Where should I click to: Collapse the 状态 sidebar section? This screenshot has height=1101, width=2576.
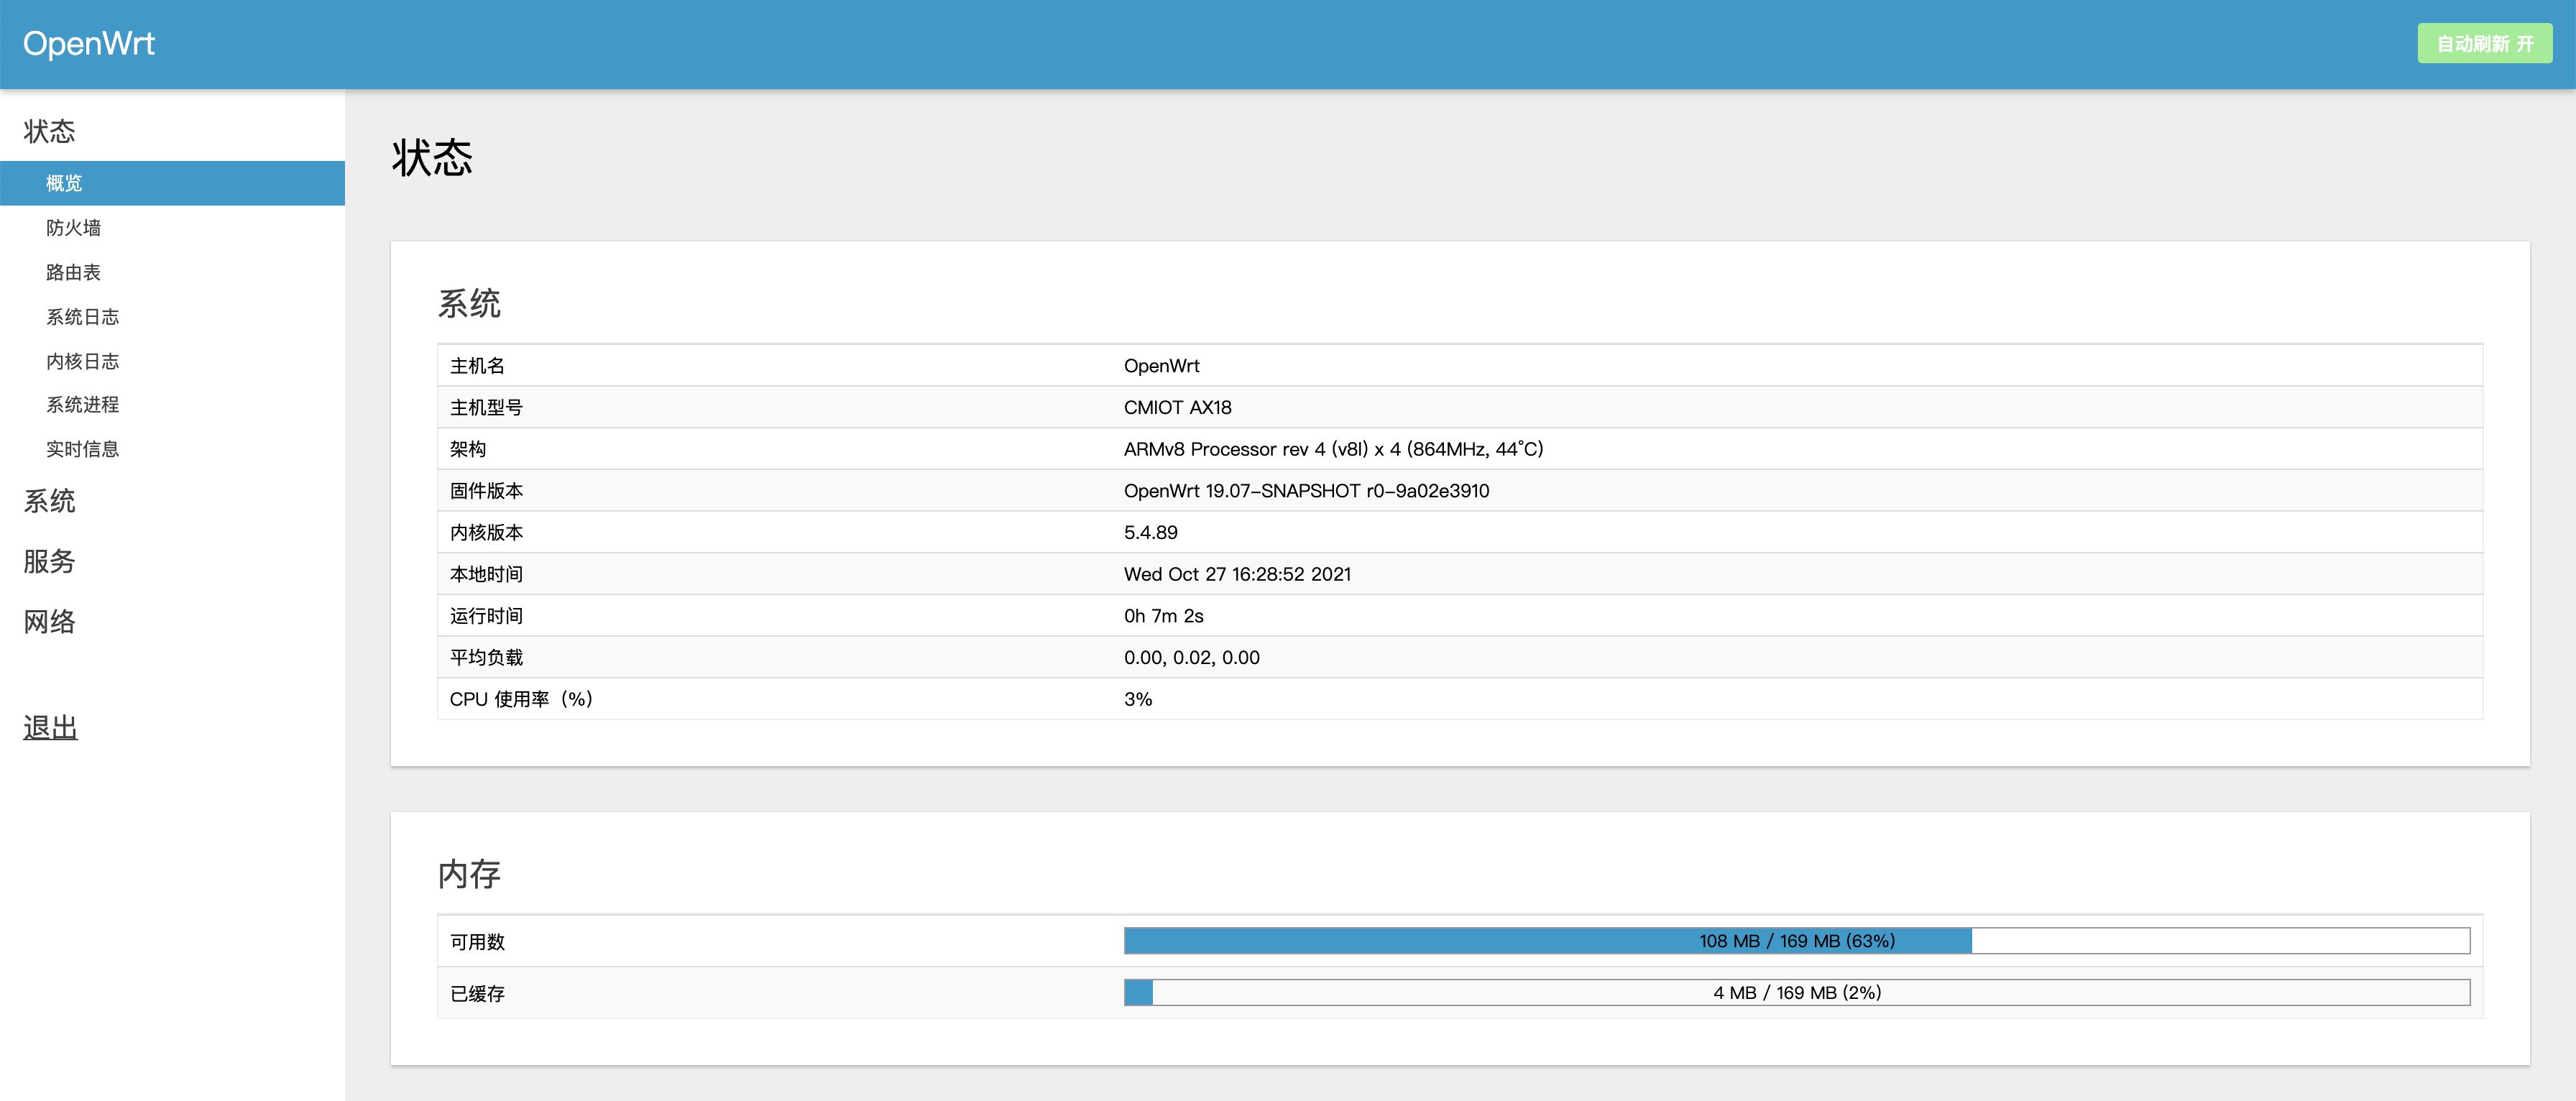coord(50,131)
